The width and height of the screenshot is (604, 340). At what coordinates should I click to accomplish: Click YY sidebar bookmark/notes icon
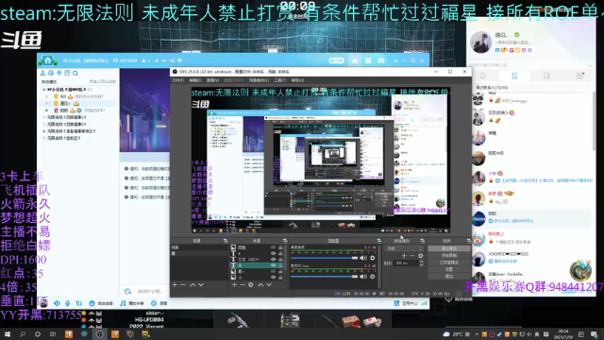point(67,73)
